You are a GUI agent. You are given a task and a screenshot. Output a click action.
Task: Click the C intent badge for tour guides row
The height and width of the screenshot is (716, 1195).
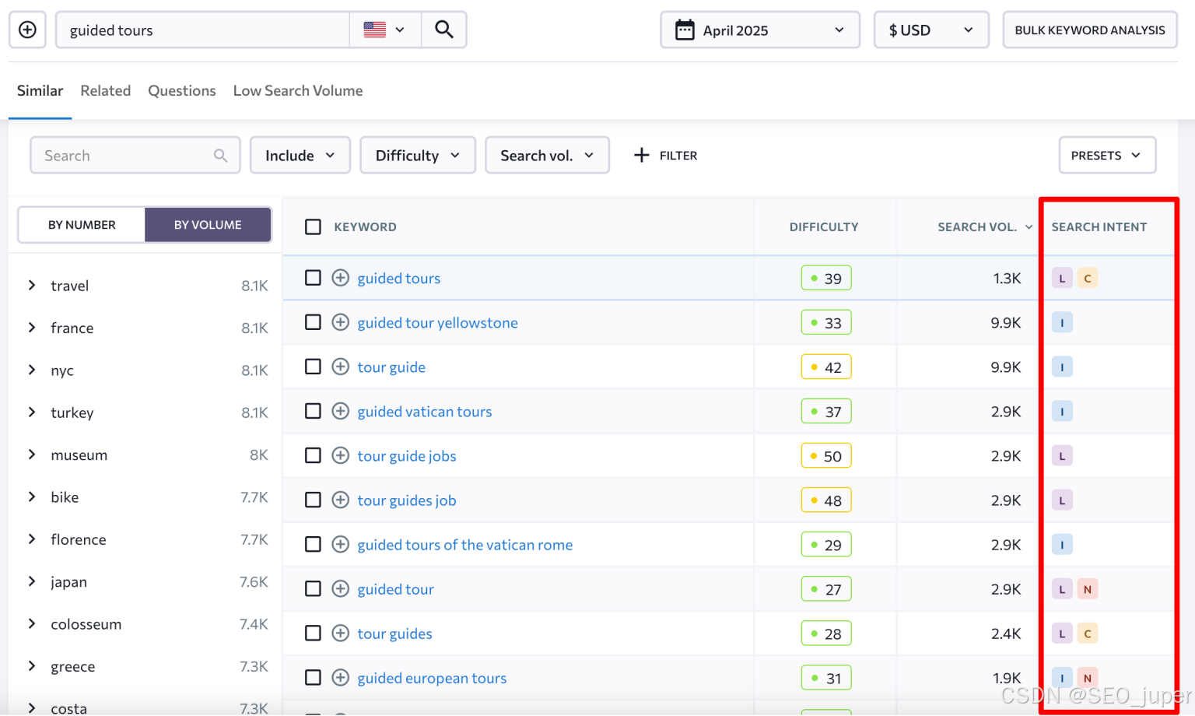[x=1088, y=633]
